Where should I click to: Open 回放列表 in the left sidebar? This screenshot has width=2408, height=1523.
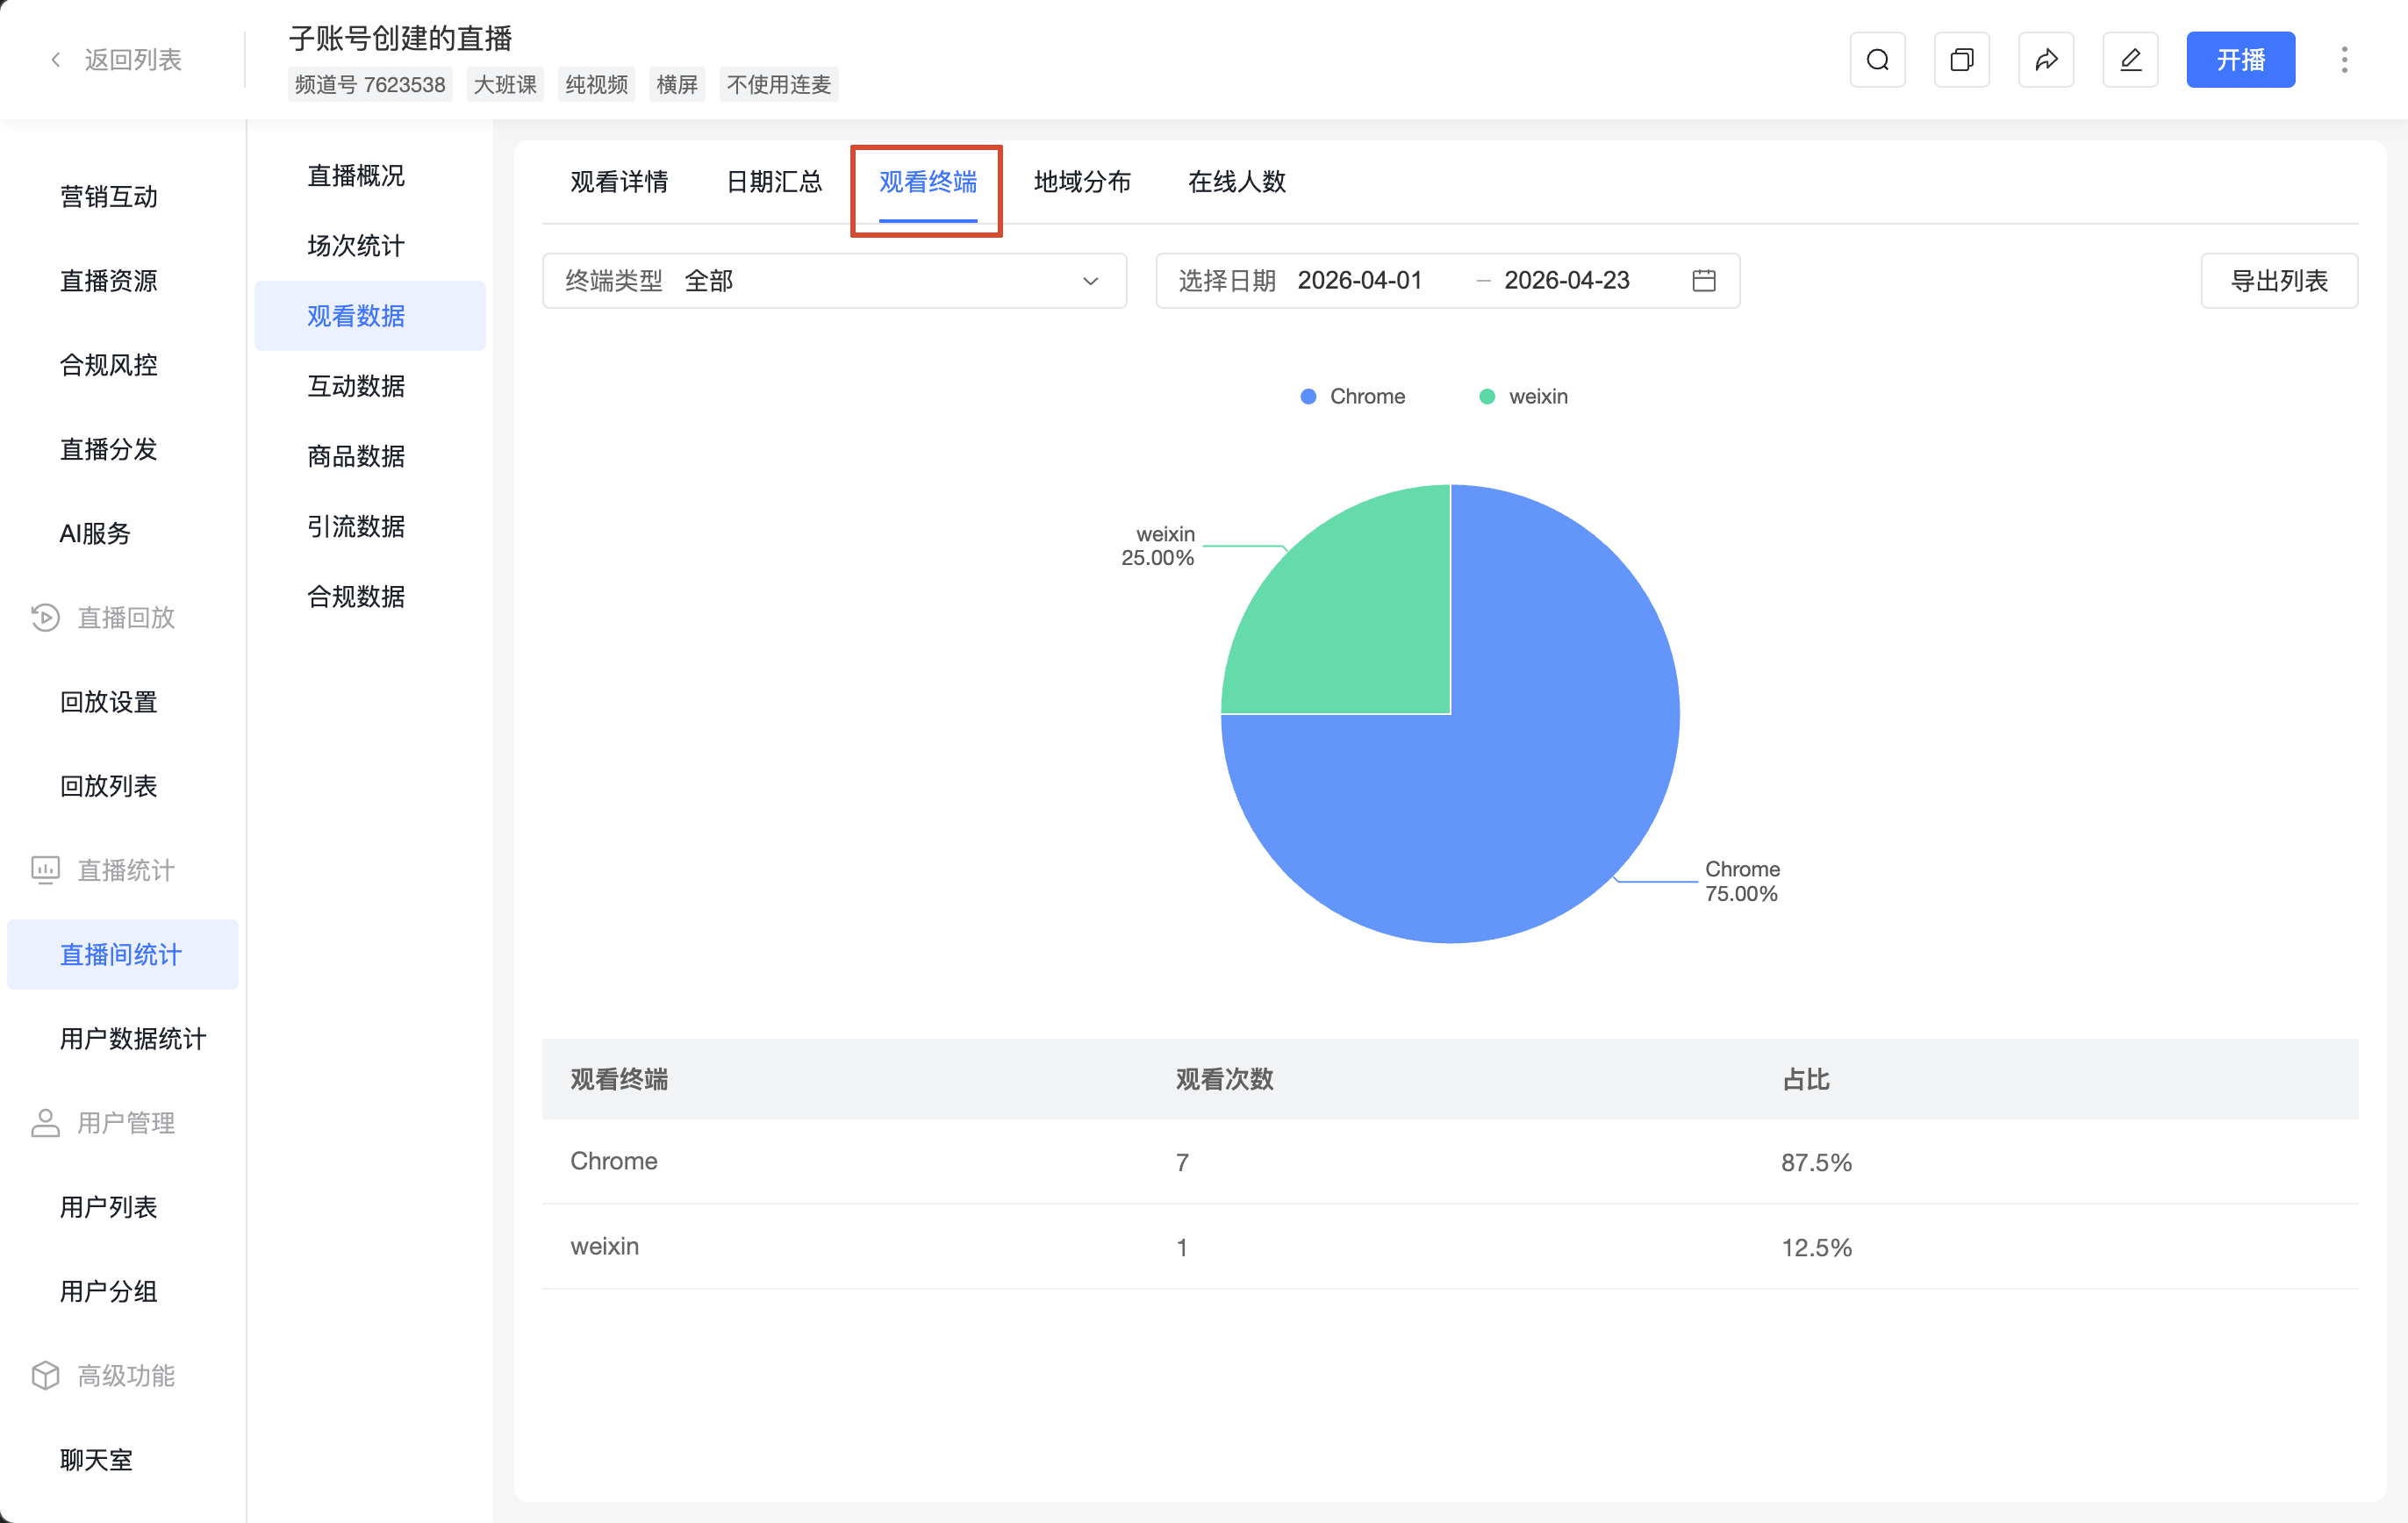pos(109,786)
